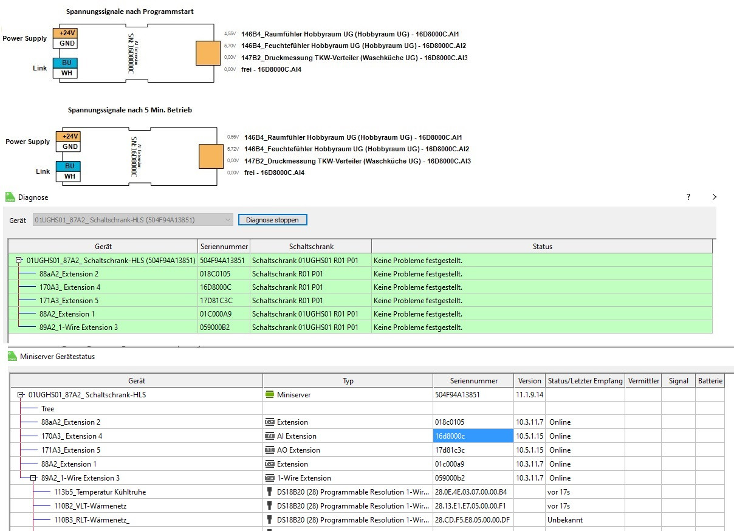734x531 pixels.
Task: Collapse 01UGHS01_87A2 tree in Gerätestatus
Action: 21,395
